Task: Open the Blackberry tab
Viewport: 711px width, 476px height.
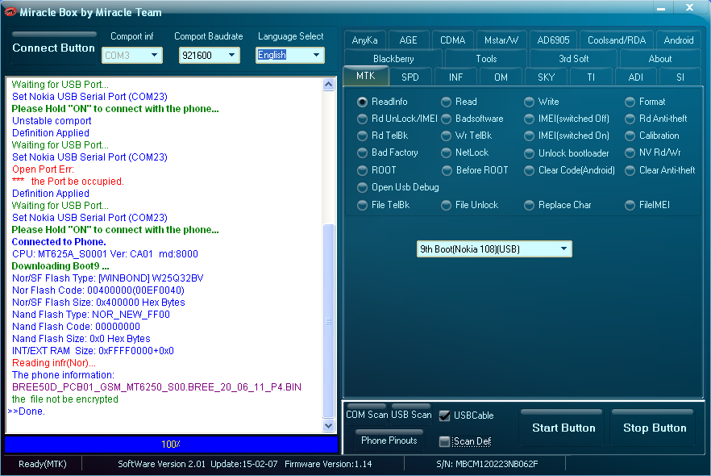Action: click(x=393, y=59)
